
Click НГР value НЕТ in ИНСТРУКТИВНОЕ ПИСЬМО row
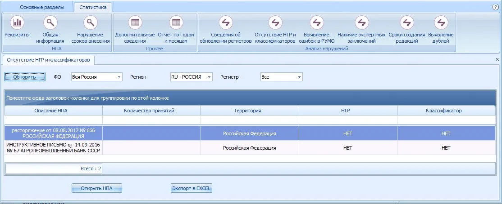348,148
